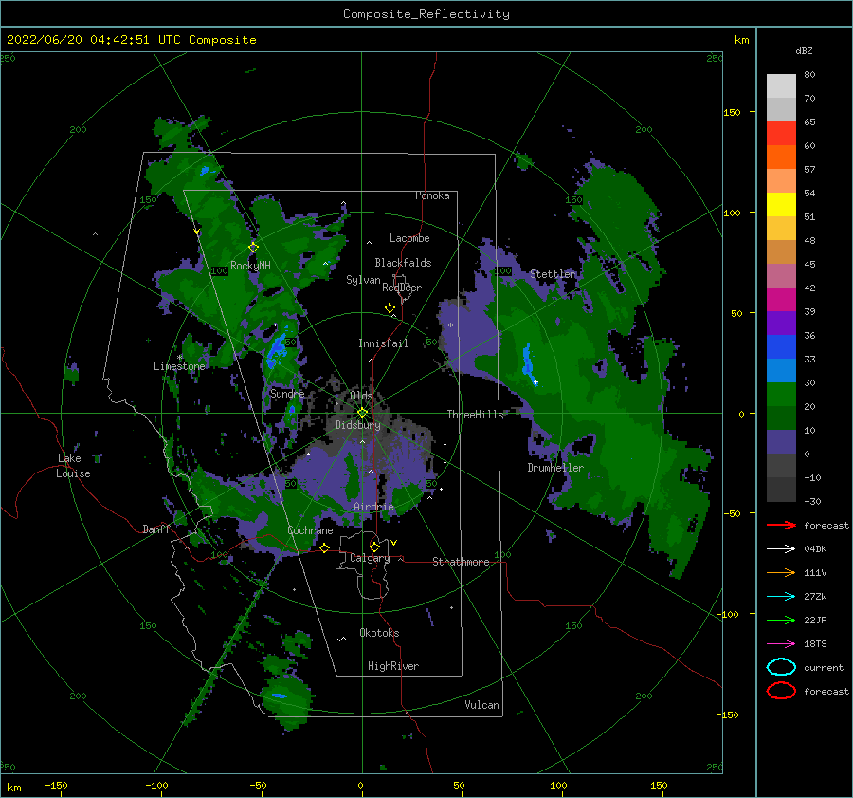
Task: Click the asterisk marker above Limestone
Action: click(179, 358)
